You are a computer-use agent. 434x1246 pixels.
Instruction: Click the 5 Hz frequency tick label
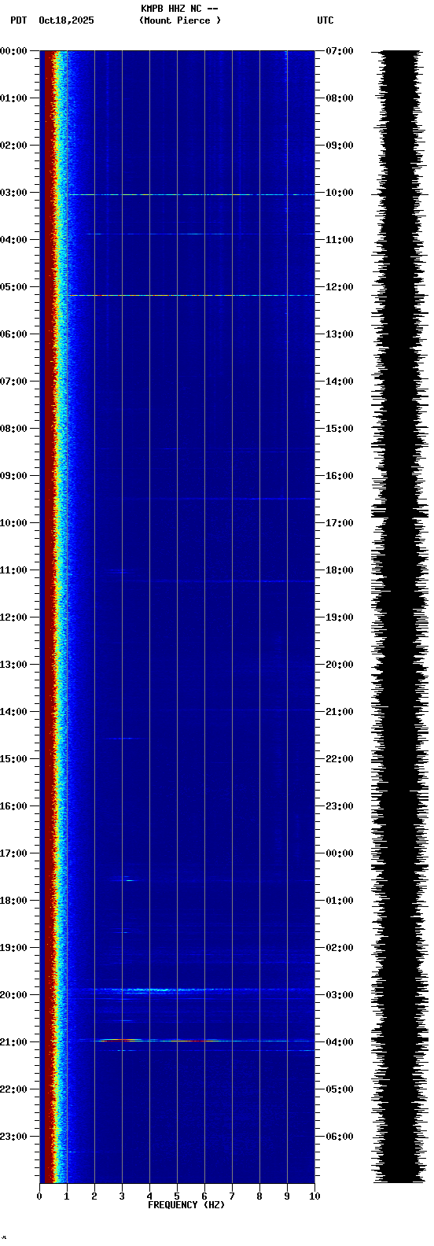coord(177,1196)
